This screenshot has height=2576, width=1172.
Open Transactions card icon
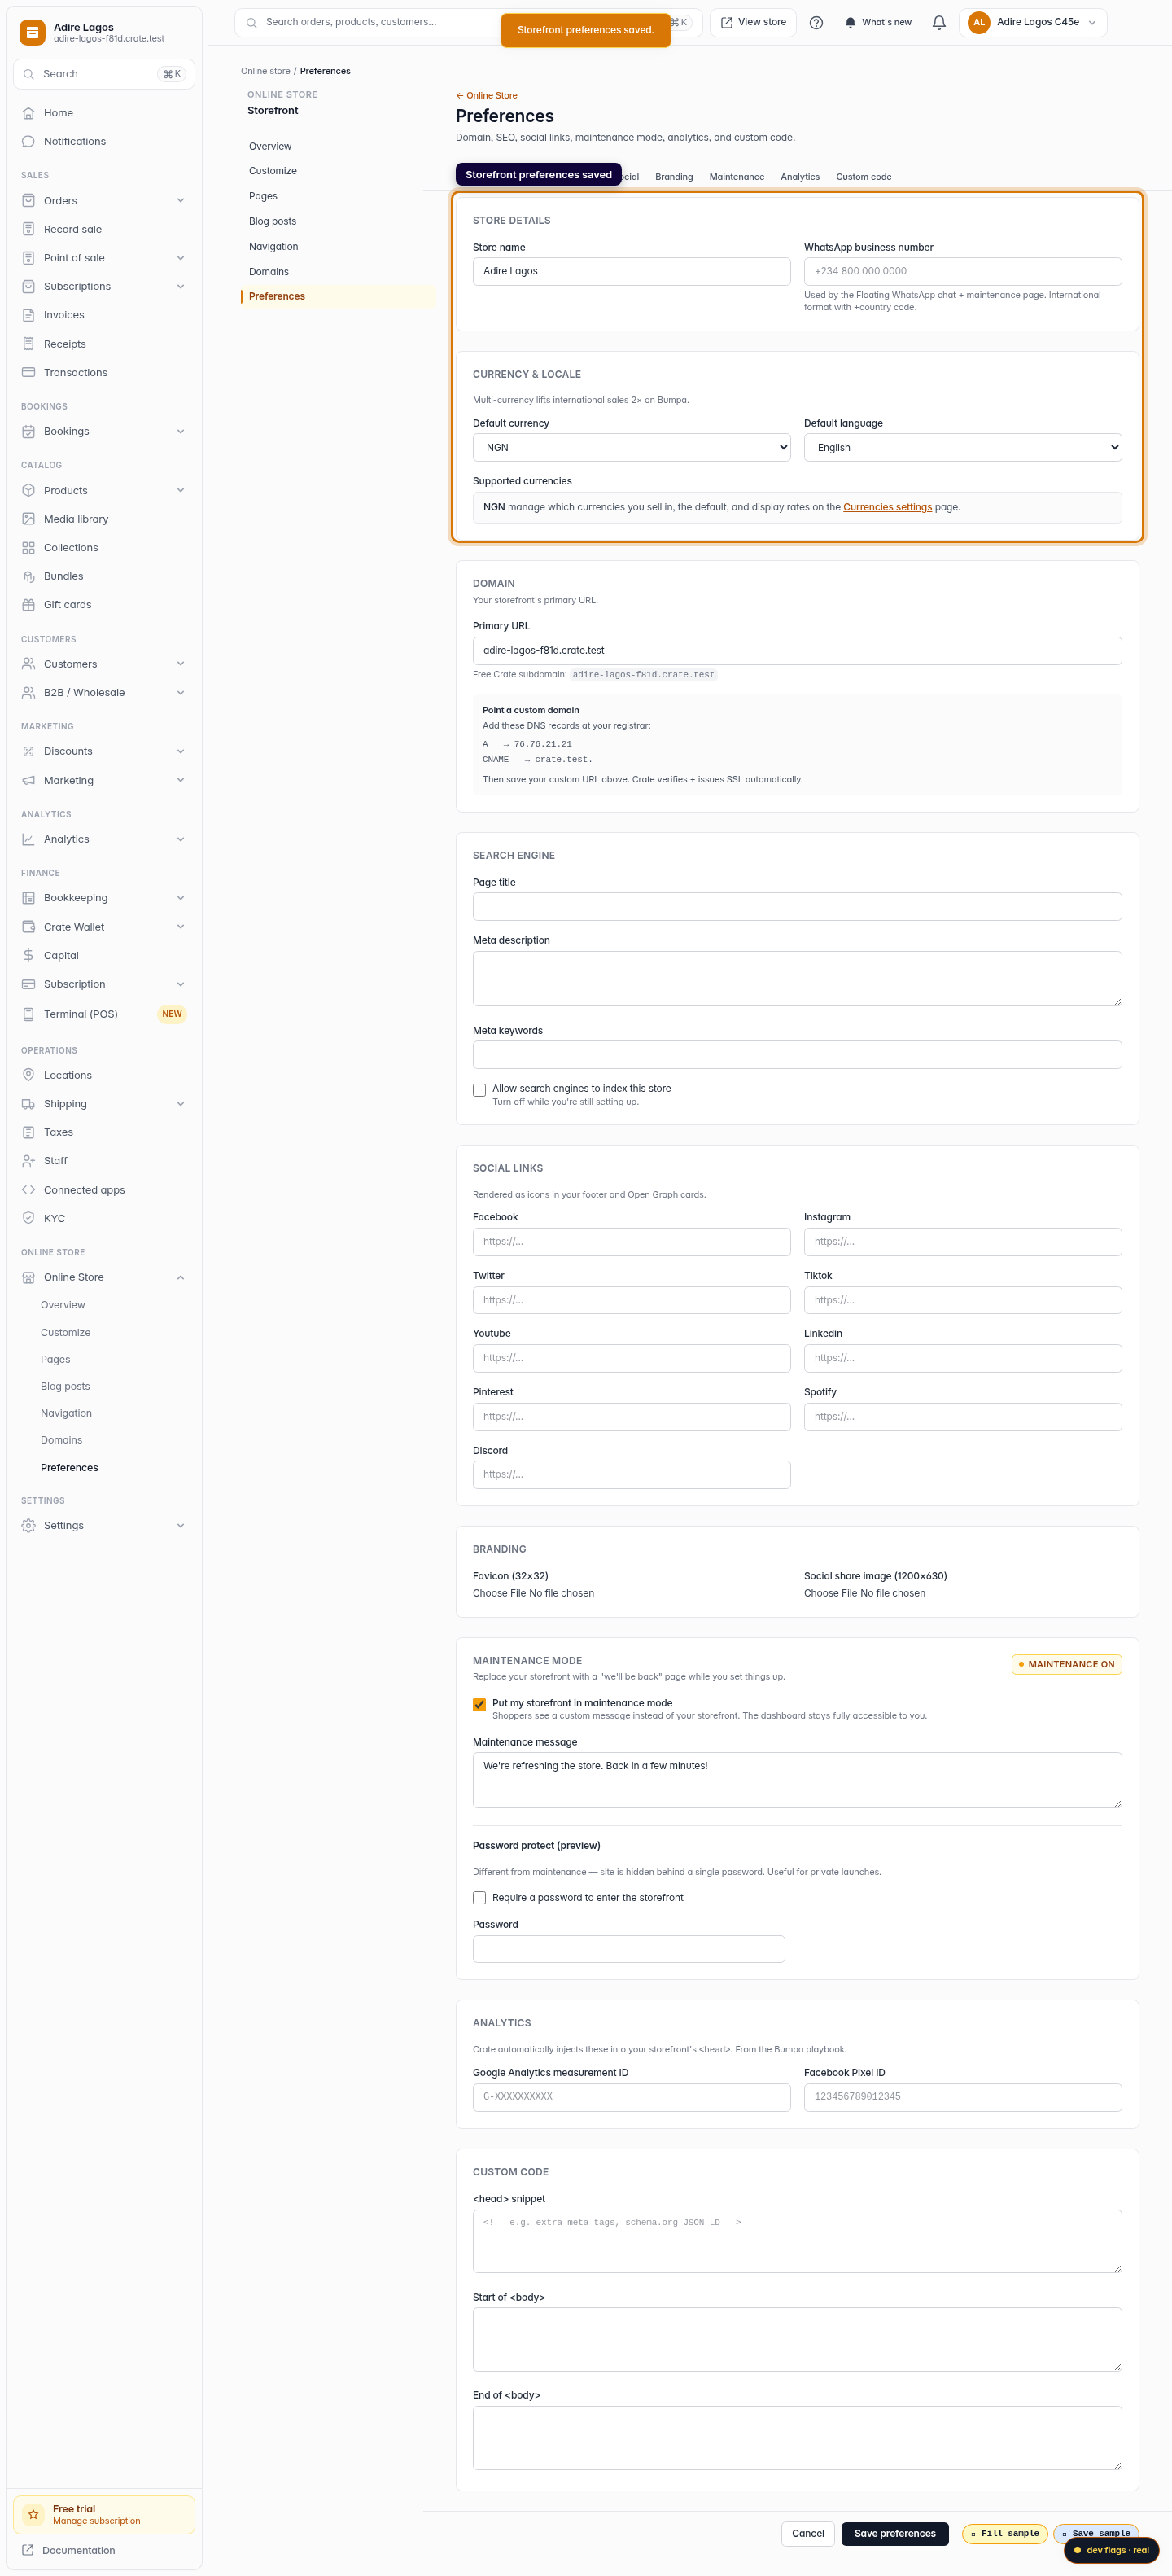click(x=28, y=372)
